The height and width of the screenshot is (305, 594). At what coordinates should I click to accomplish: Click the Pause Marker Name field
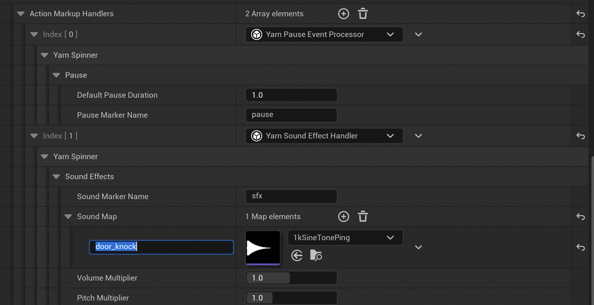coord(291,115)
